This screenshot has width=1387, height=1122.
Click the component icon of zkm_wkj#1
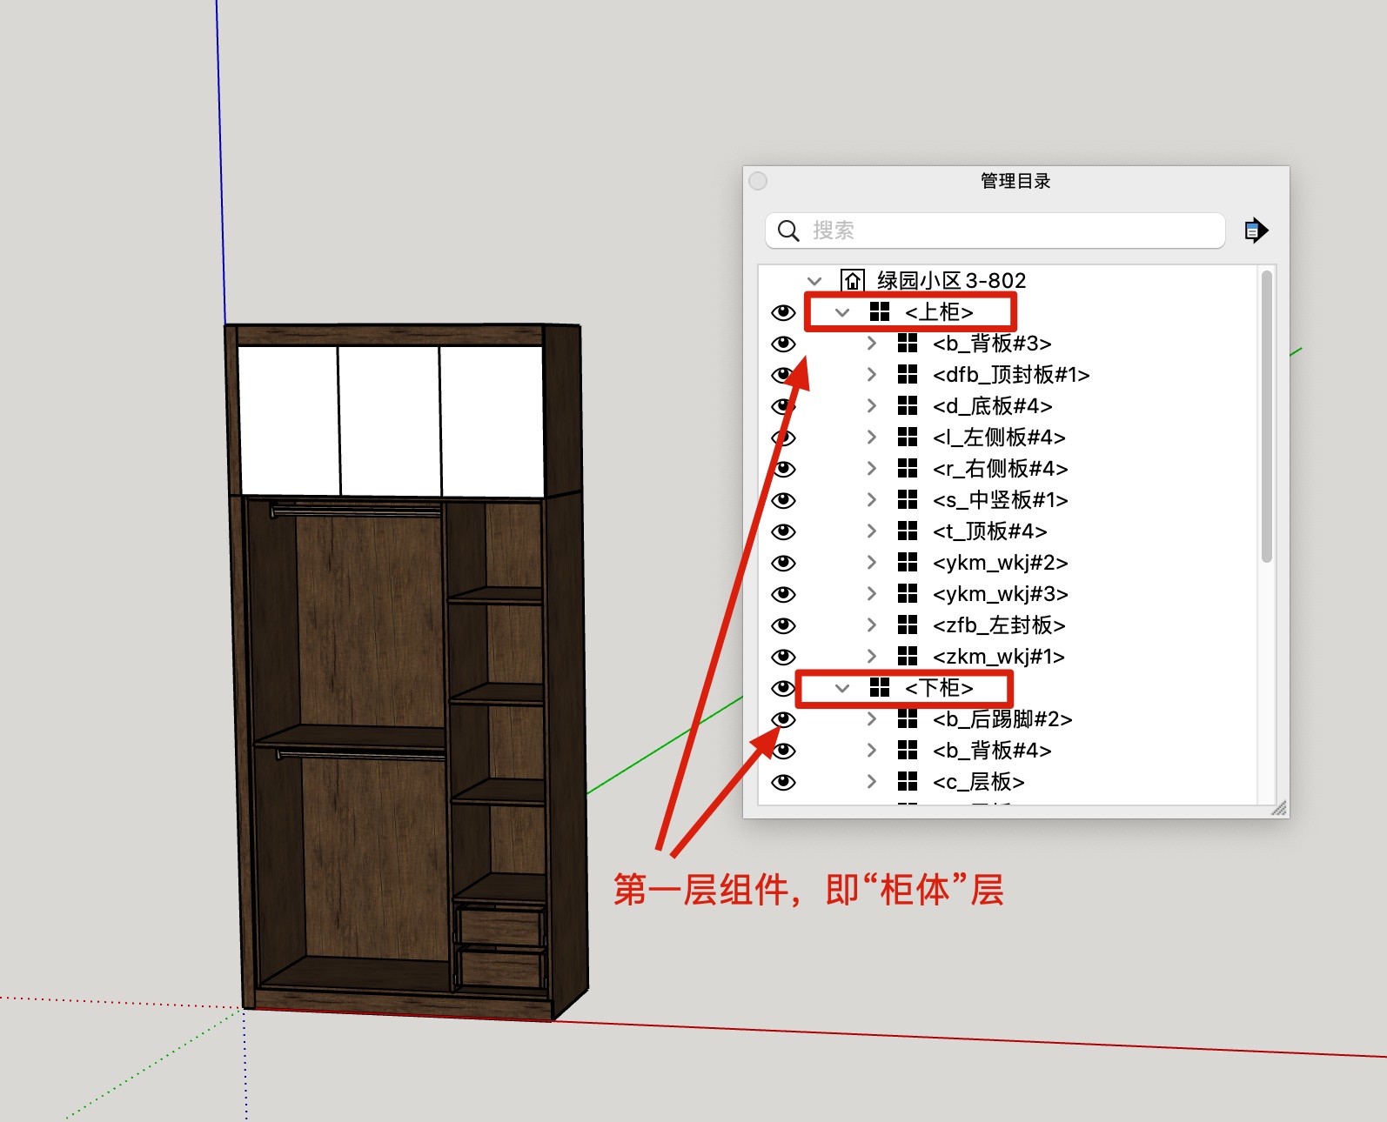point(908,656)
